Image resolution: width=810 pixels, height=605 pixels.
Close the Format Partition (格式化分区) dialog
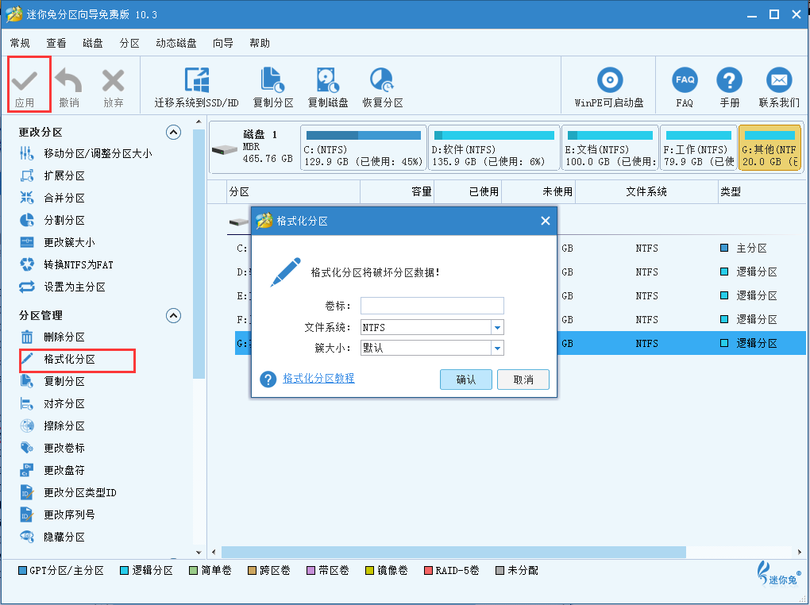pos(545,222)
